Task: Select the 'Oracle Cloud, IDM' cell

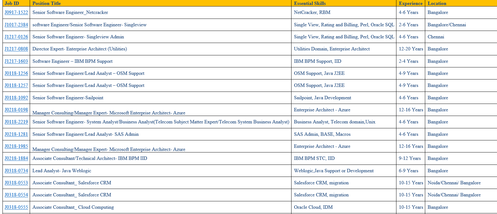Action: click(x=344, y=207)
